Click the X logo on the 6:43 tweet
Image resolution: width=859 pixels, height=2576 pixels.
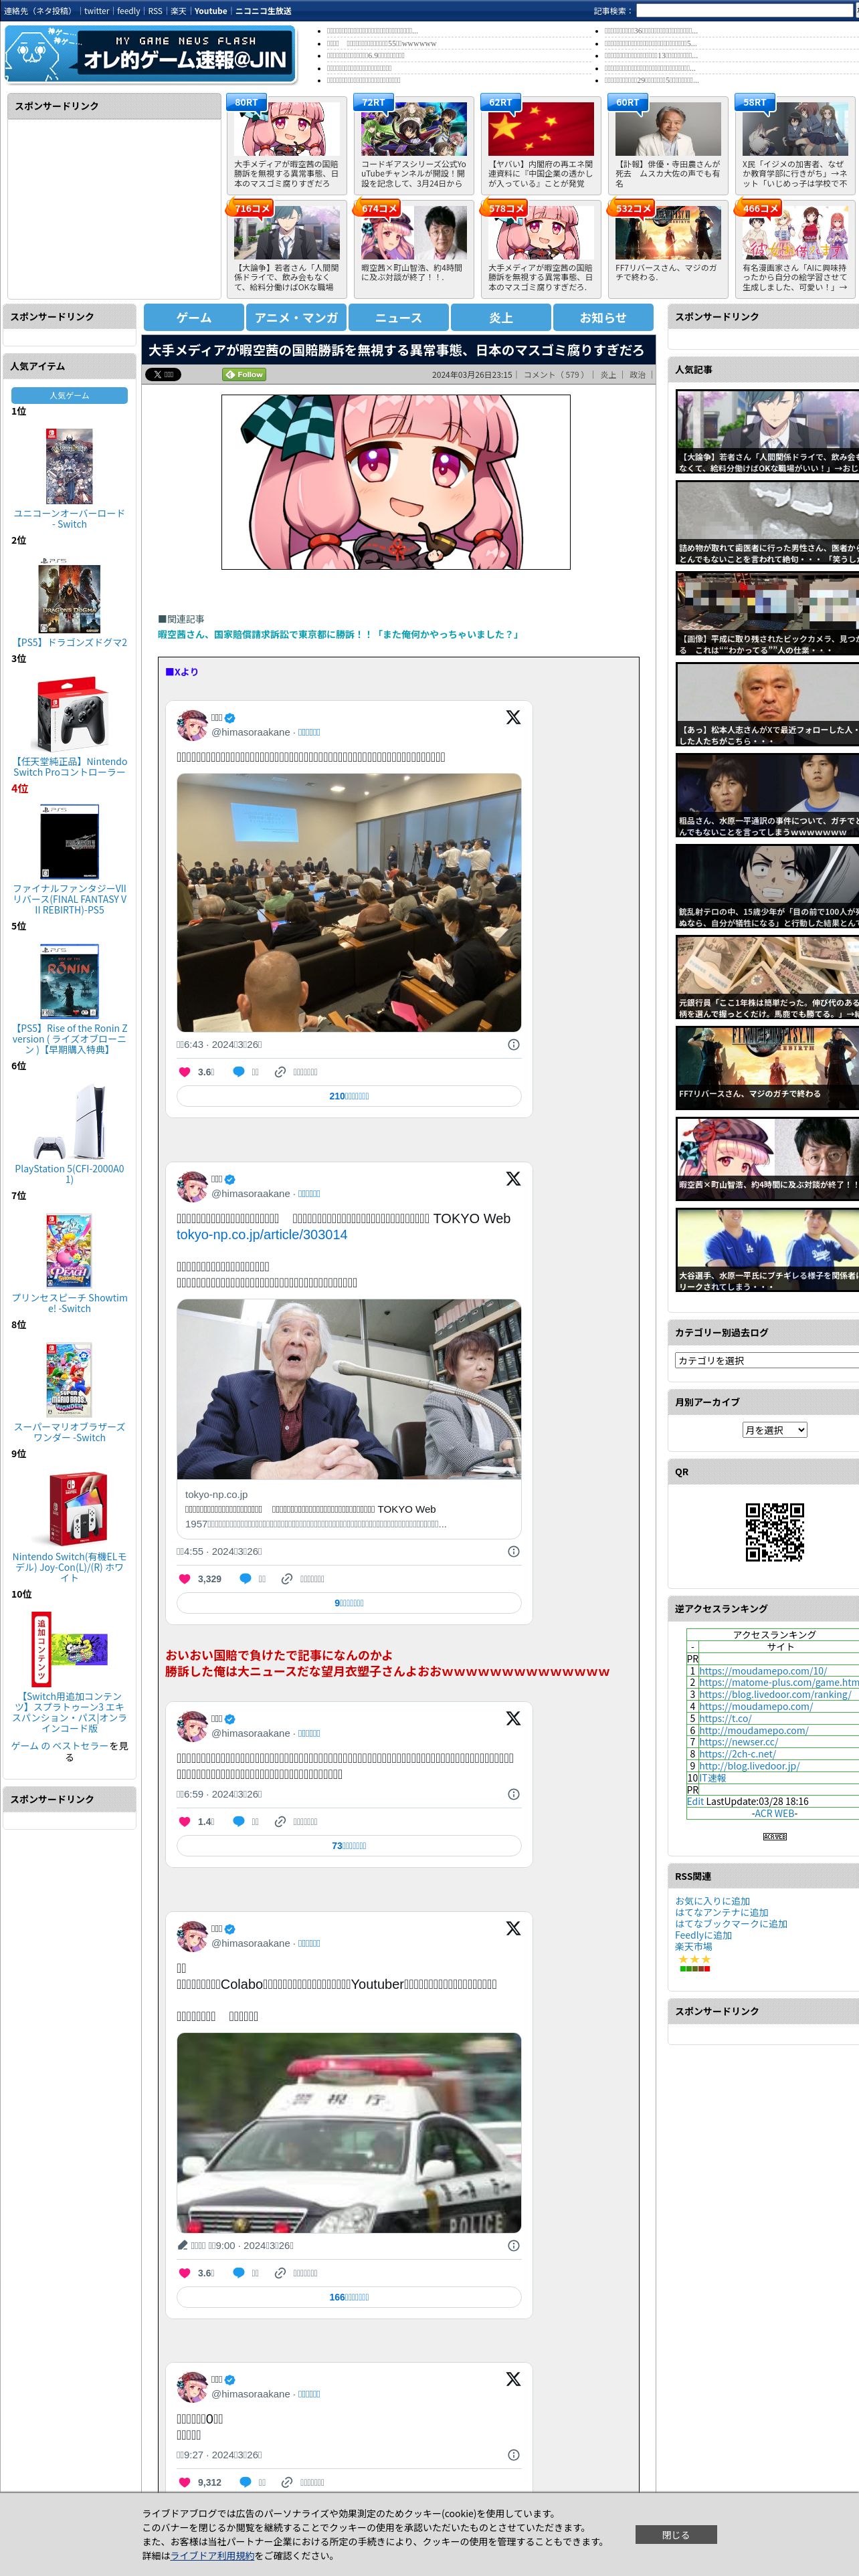513,717
